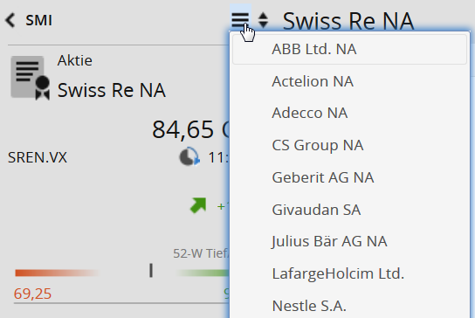The image size is (475, 318).
Task: Click the 52-week low value 69,25
Action: 32,294
